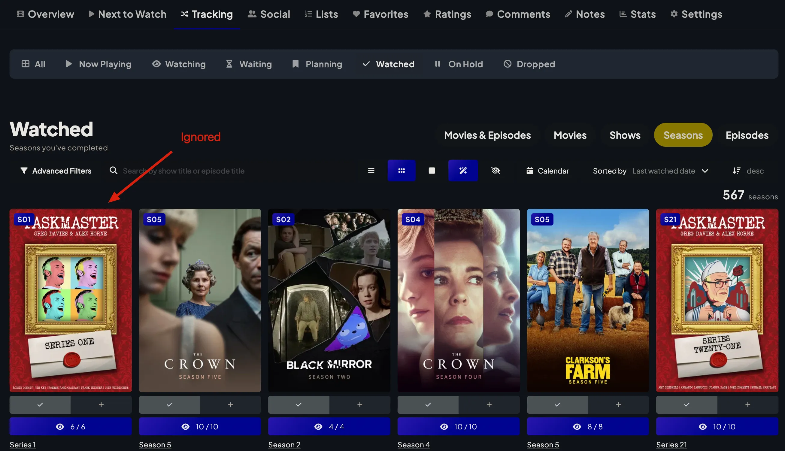Click the S02 badge on Black Mirror
The width and height of the screenshot is (785, 451).
pyautogui.click(x=283, y=219)
